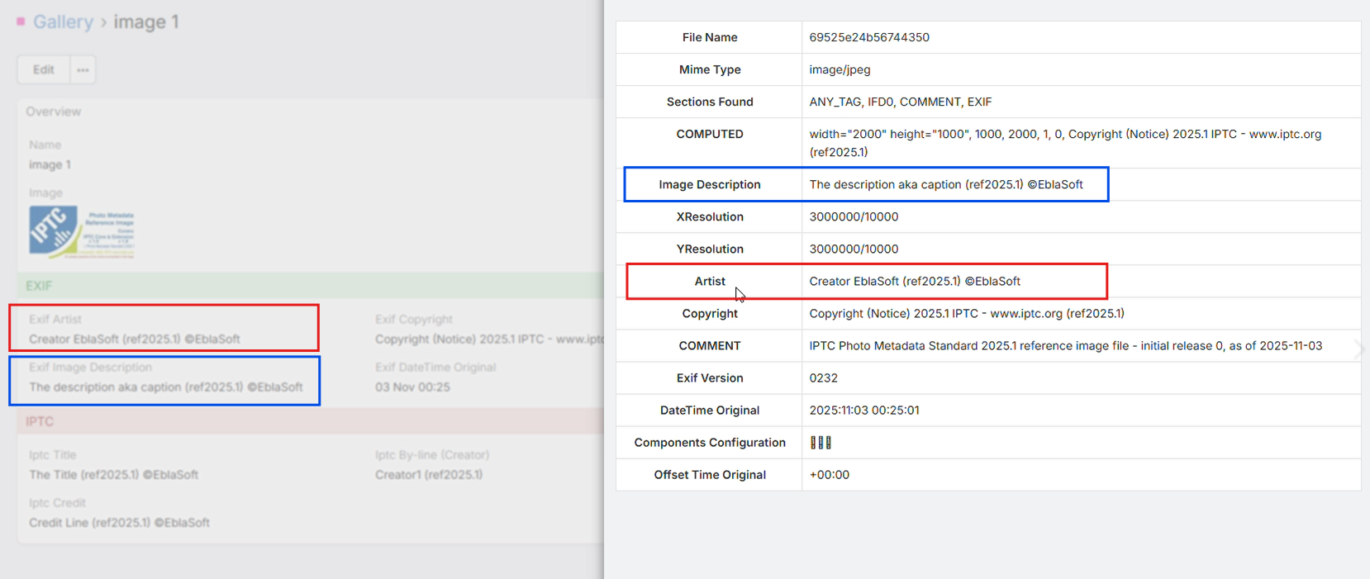
Task: Select the COMMENT row text in metadata table
Action: pos(1064,346)
